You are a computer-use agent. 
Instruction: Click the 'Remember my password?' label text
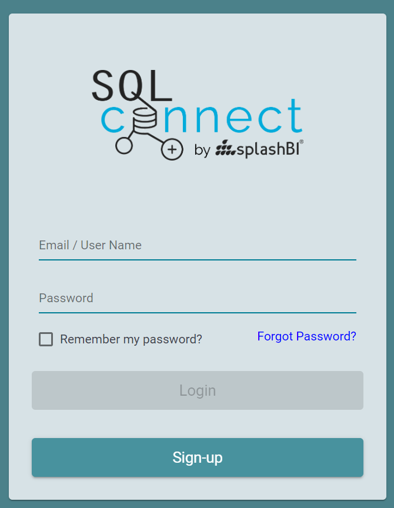pyautogui.click(x=131, y=339)
